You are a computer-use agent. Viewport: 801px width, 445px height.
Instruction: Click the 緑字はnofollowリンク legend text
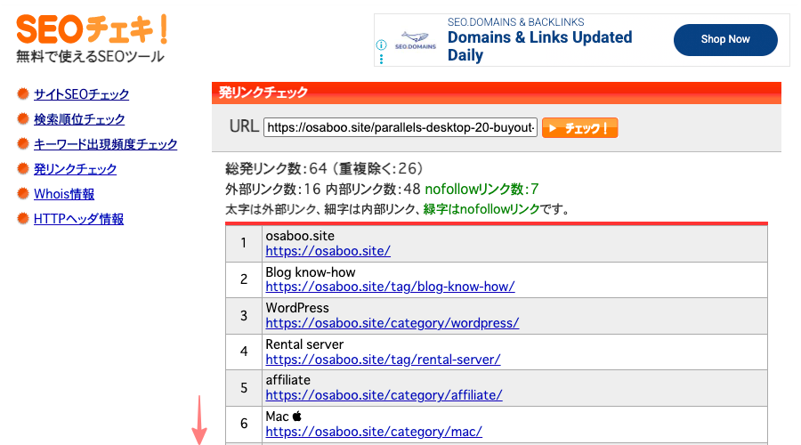(x=481, y=209)
